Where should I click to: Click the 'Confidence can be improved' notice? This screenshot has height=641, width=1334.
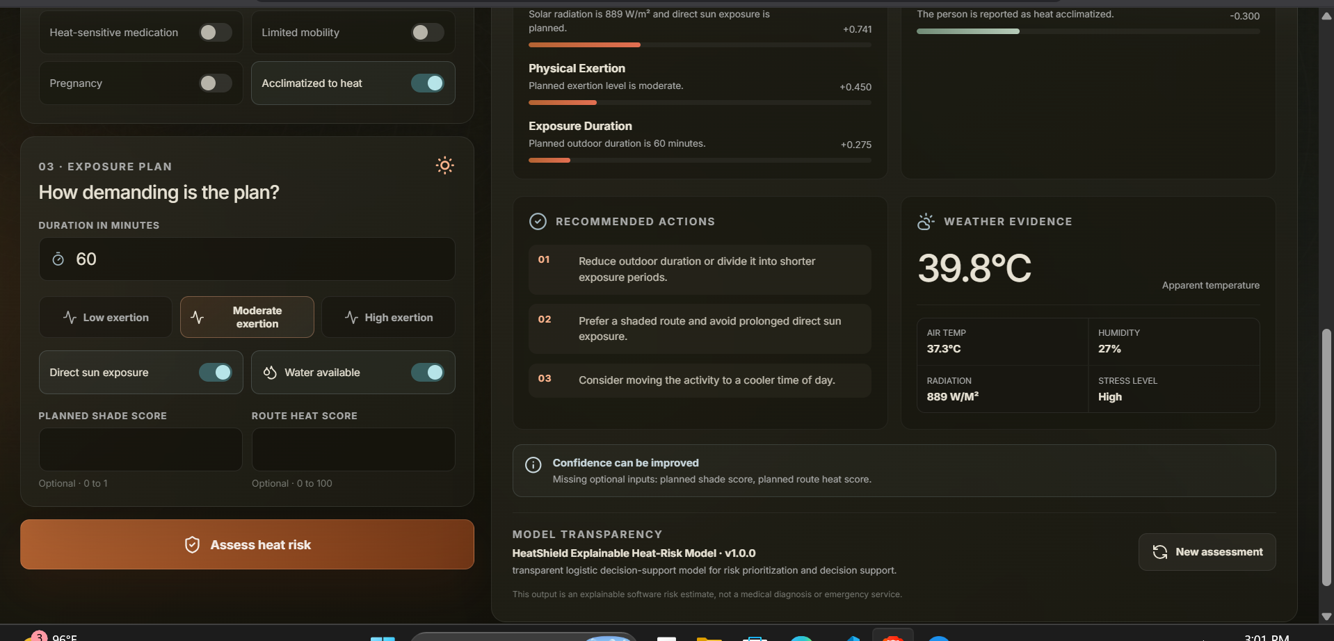(894, 471)
